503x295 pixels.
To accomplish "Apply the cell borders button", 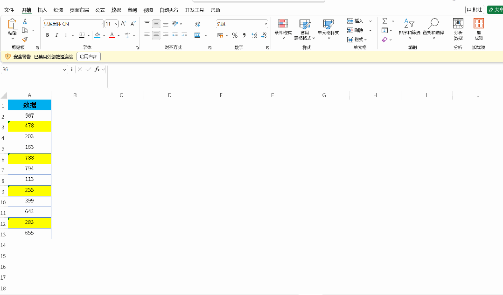I will click(x=82, y=35).
